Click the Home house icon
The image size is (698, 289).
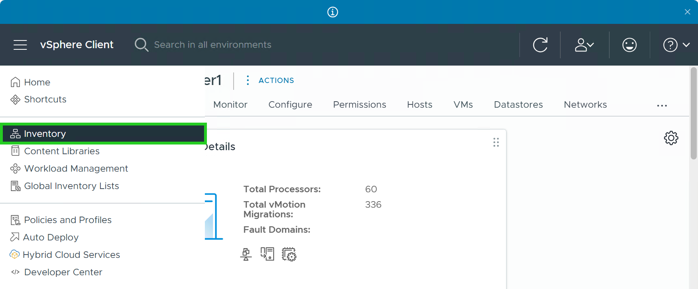[15, 82]
